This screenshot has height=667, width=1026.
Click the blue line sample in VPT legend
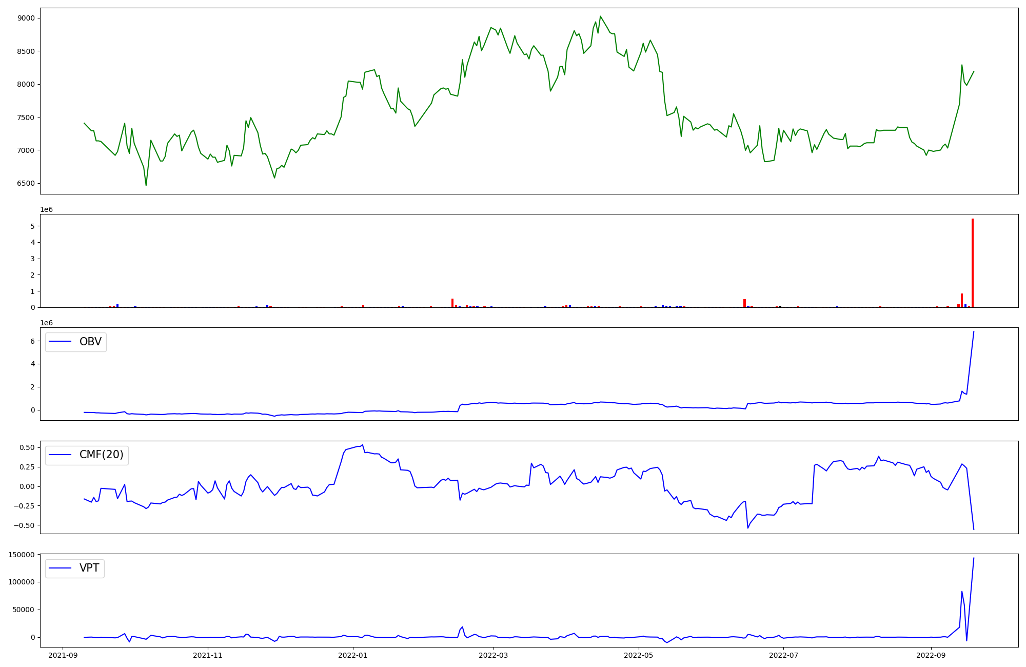click(x=60, y=568)
